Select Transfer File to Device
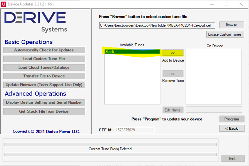Screen dimensions: 249x166 click(44, 76)
